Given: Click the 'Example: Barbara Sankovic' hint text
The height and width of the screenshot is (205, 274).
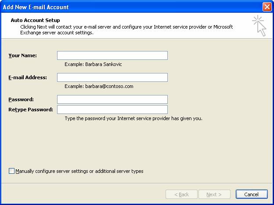Looking at the screenshot, I should 93,64.
